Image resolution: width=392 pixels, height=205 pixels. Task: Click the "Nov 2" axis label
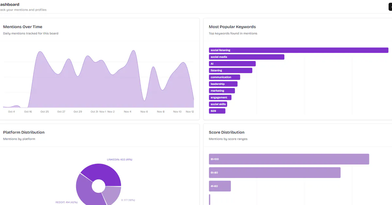click(x=111, y=112)
